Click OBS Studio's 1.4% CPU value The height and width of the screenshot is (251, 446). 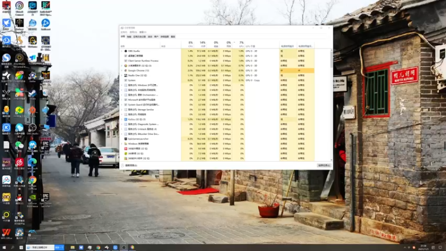point(190,51)
